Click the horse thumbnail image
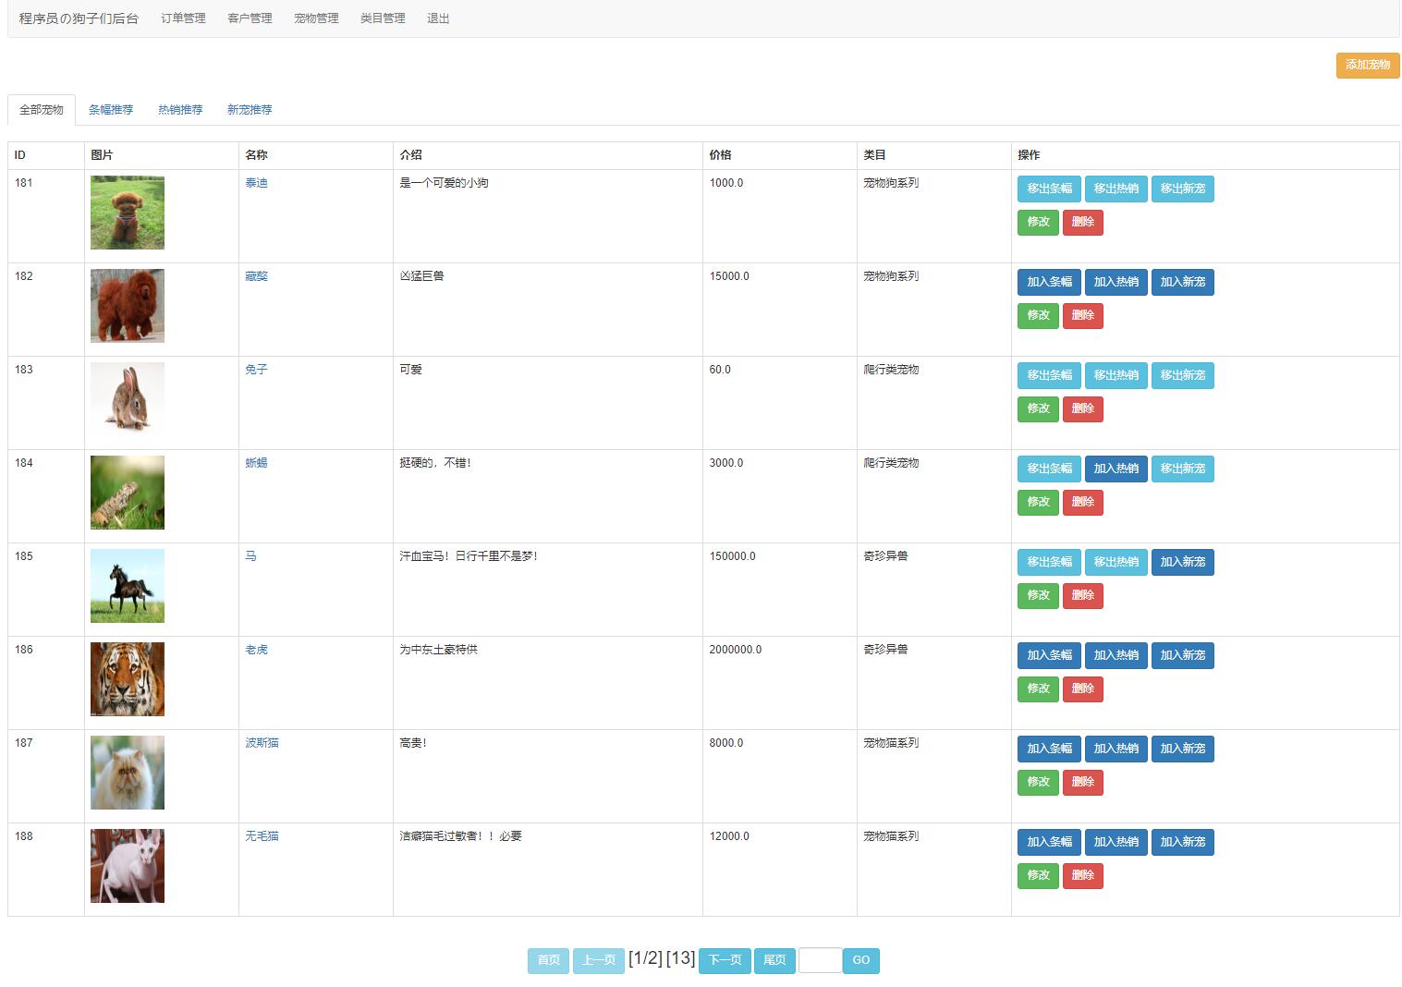Screen dimensions: 1402x987 pos(128,586)
